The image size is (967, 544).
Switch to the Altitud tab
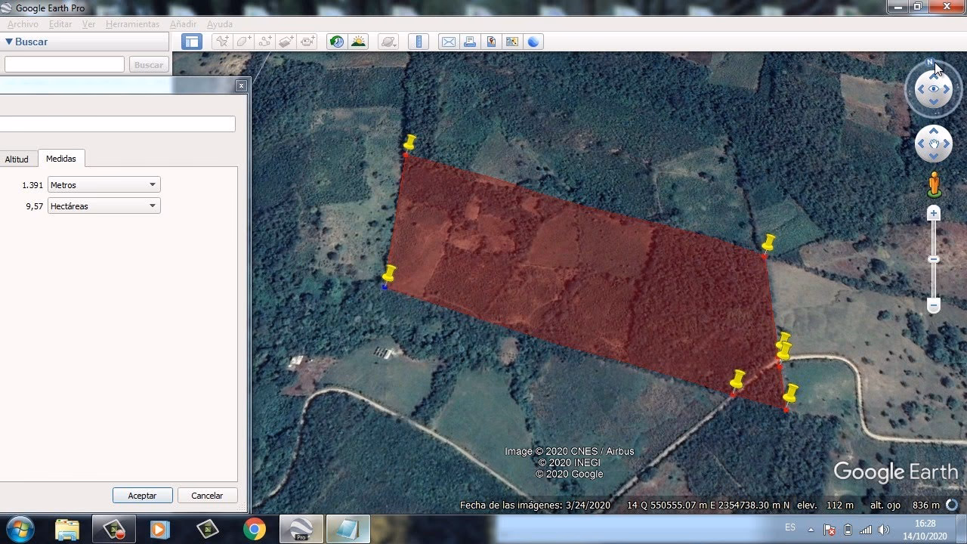pyautogui.click(x=17, y=159)
